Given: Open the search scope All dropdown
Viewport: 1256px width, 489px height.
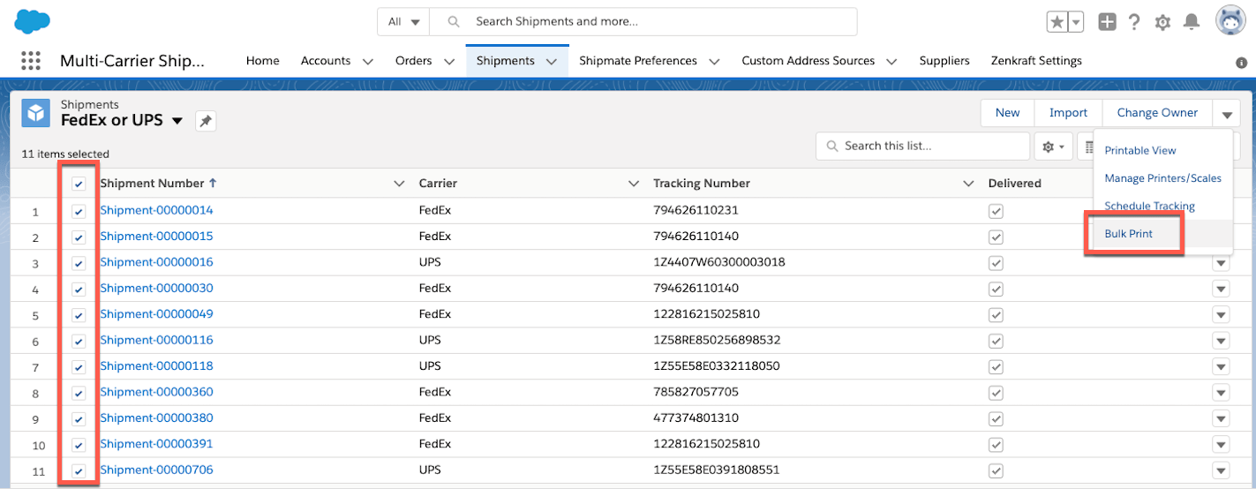Looking at the screenshot, I should 403,21.
